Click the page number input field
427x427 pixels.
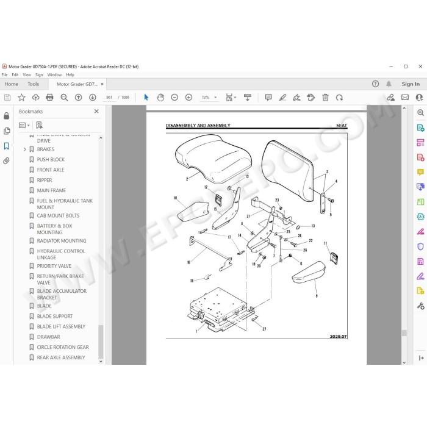coord(109,97)
